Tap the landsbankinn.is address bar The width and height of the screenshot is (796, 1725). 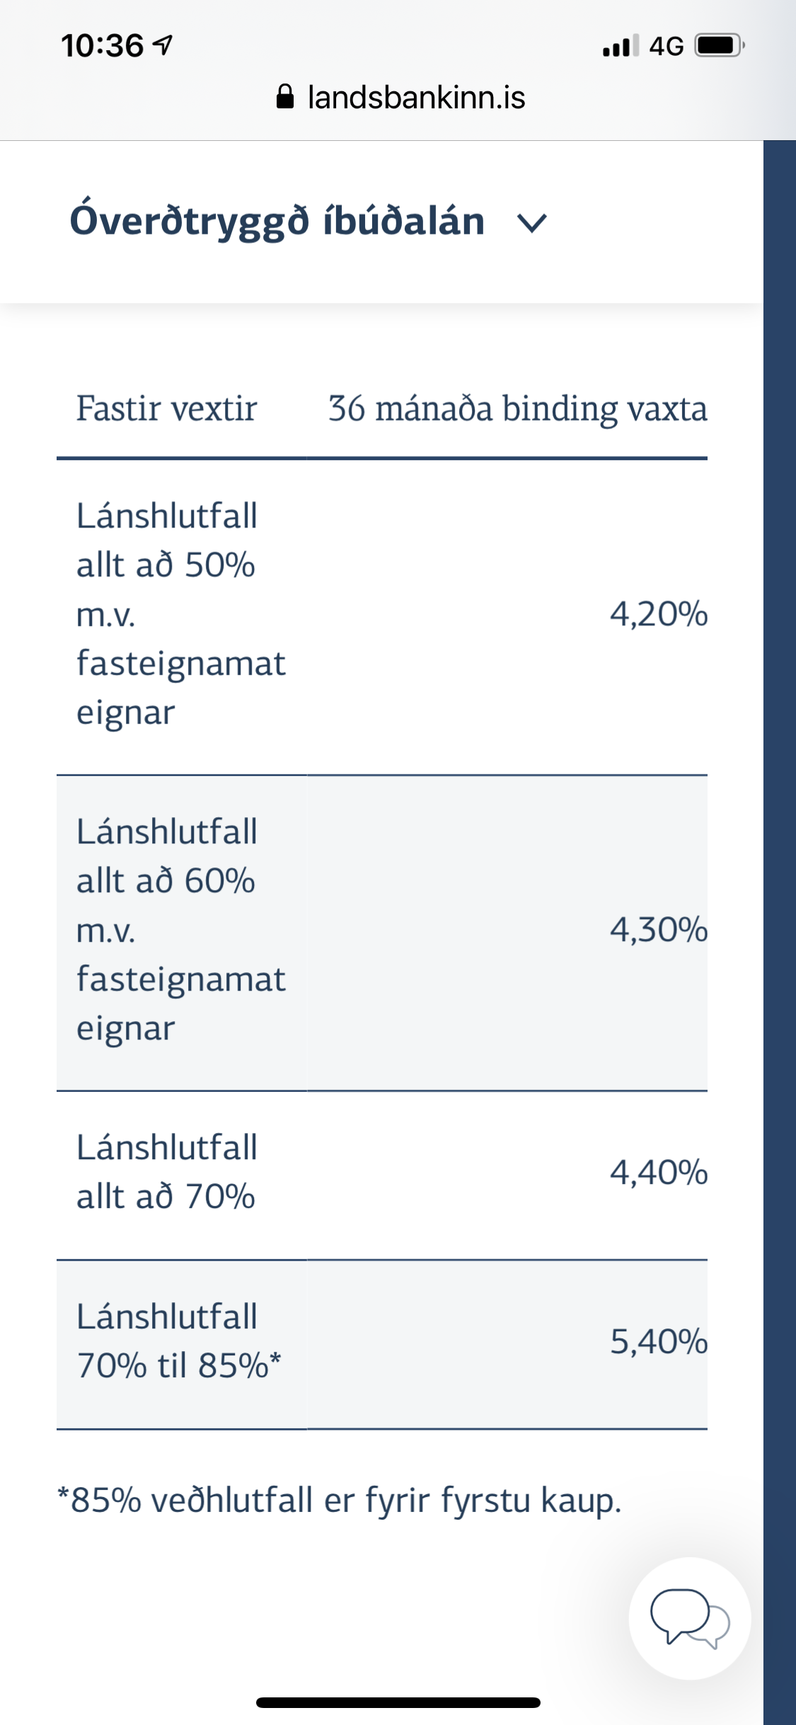416,97
